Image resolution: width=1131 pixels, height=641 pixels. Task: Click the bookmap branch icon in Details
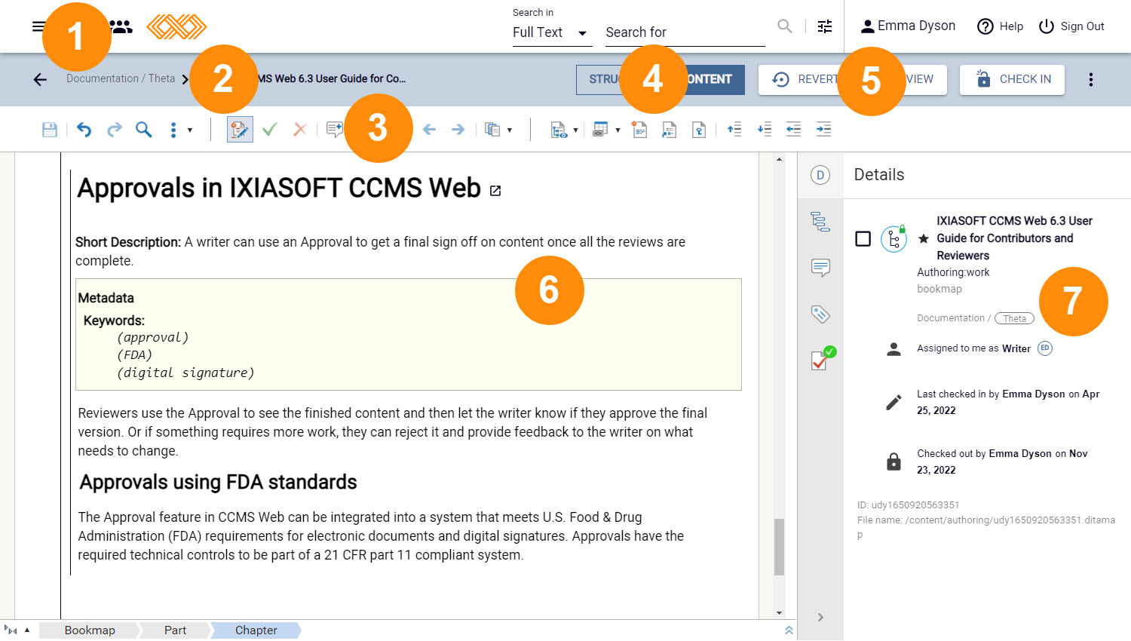point(893,239)
